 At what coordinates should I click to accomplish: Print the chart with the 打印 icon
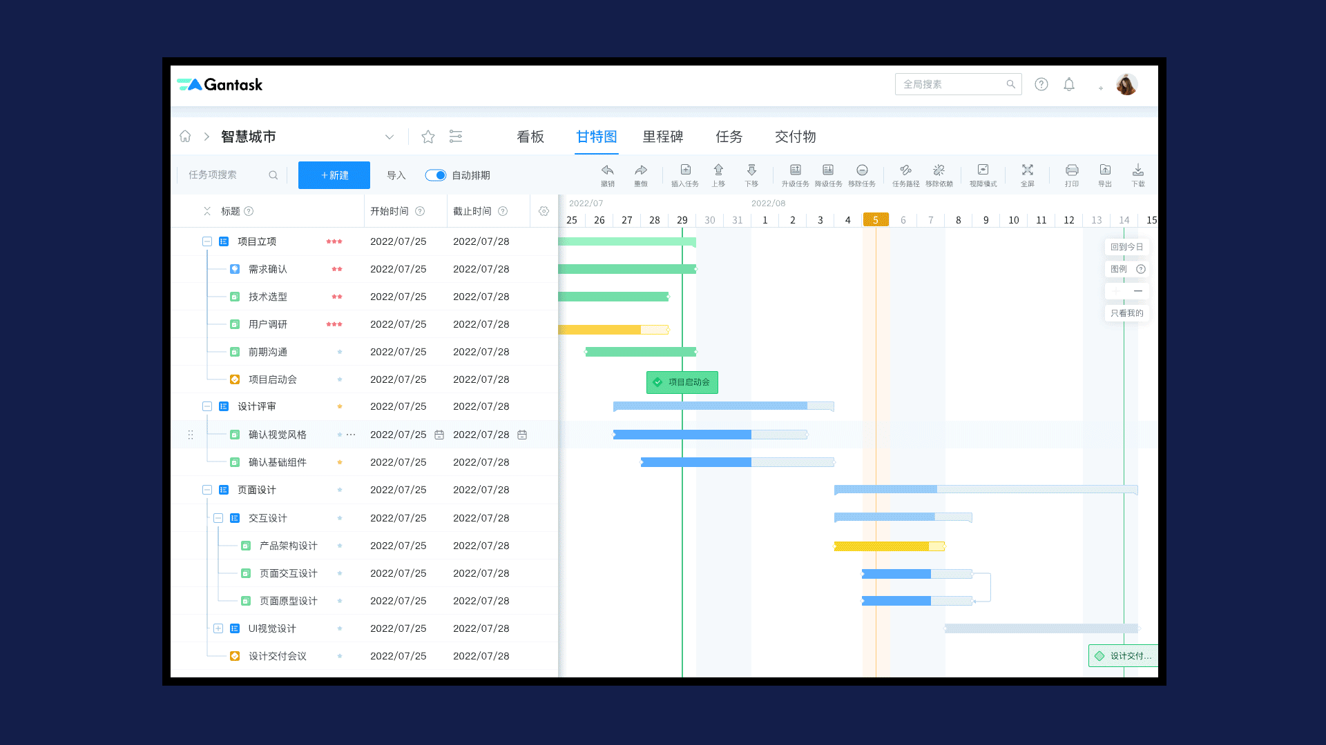pyautogui.click(x=1072, y=170)
